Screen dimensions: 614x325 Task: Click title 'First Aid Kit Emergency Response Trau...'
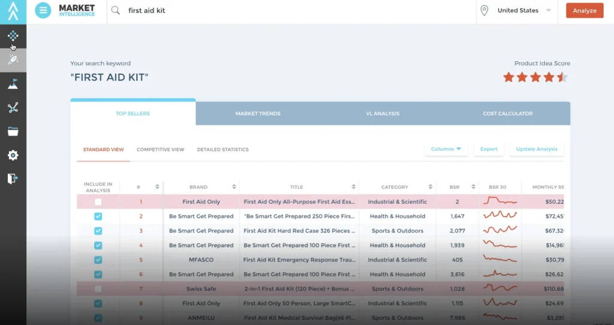tap(299, 260)
